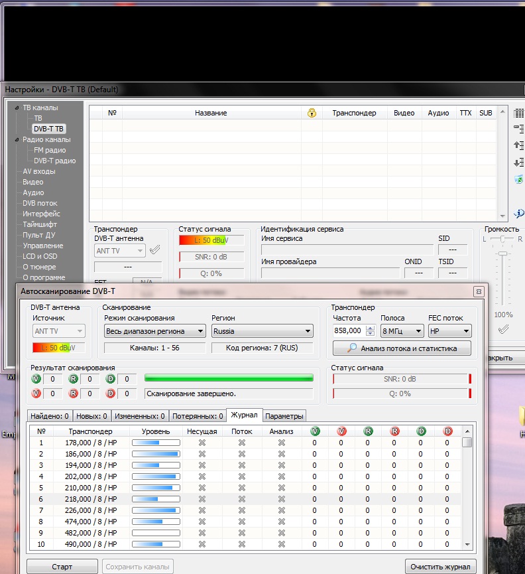Click the recycle bin icon in side toolbar
Image resolution: width=525 pixels, height=574 pixels.
tap(518, 180)
